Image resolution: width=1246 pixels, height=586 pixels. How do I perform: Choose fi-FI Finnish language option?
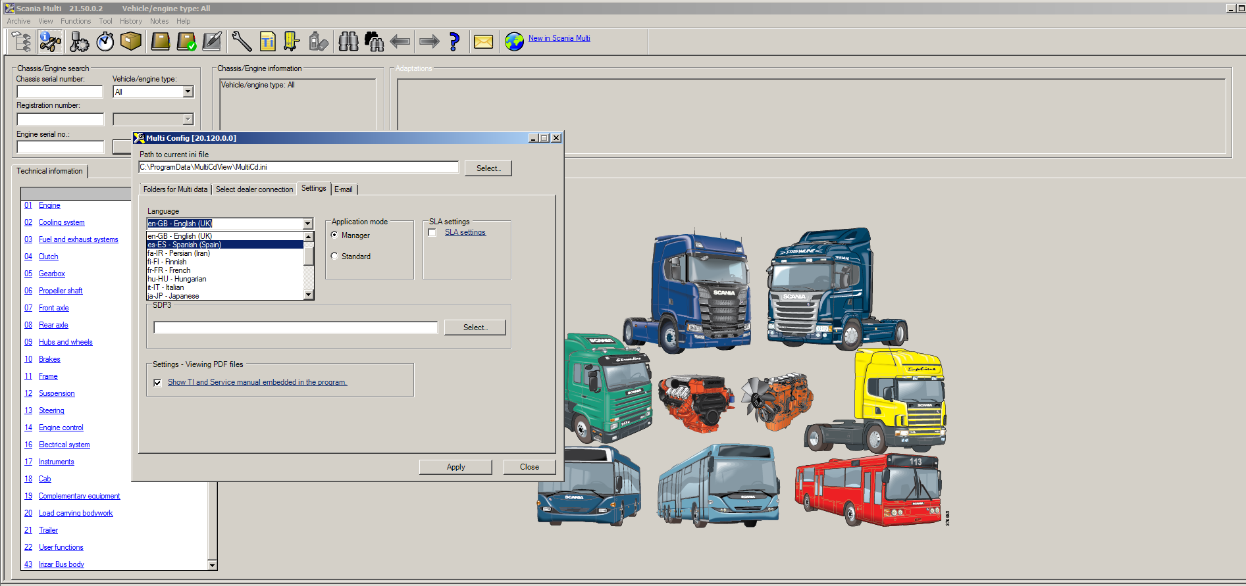[x=224, y=262]
